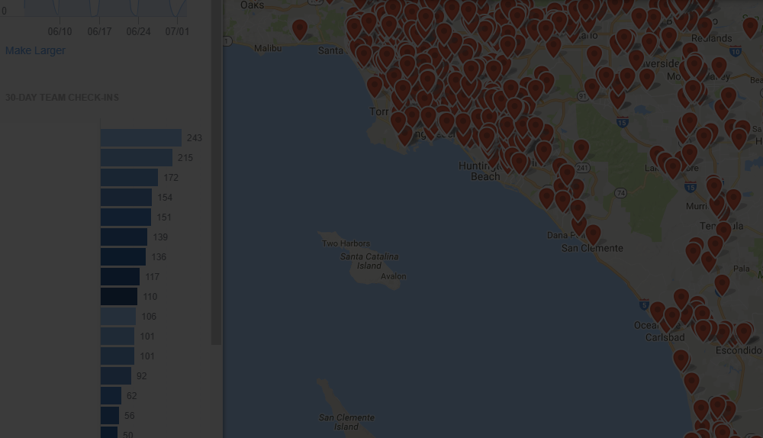This screenshot has height=438, width=763.
Task: Click the Two Harbors map label
Action: coord(346,243)
